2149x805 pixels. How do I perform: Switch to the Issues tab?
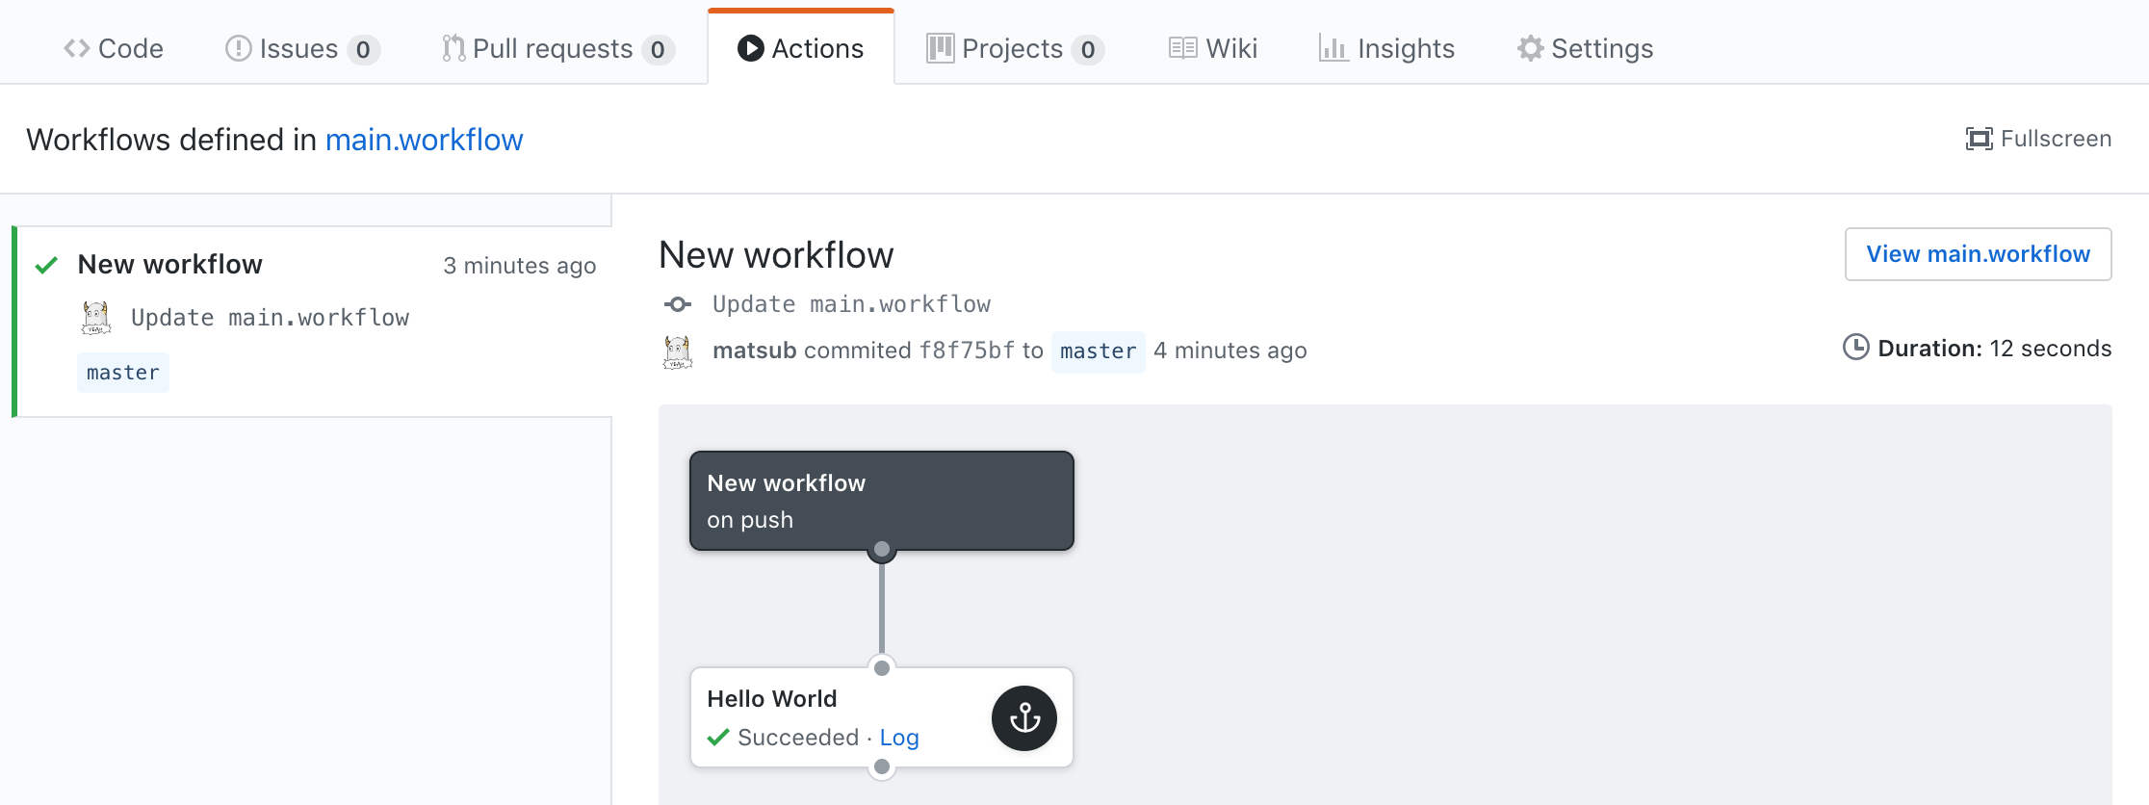point(302,48)
